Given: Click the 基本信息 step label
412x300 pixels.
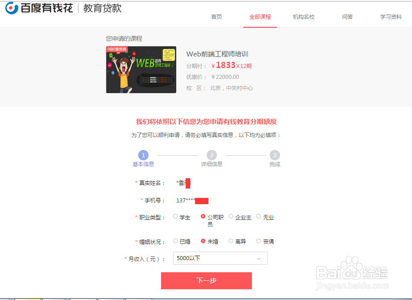Looking at the screenshot, I should (x=143, y=164).
